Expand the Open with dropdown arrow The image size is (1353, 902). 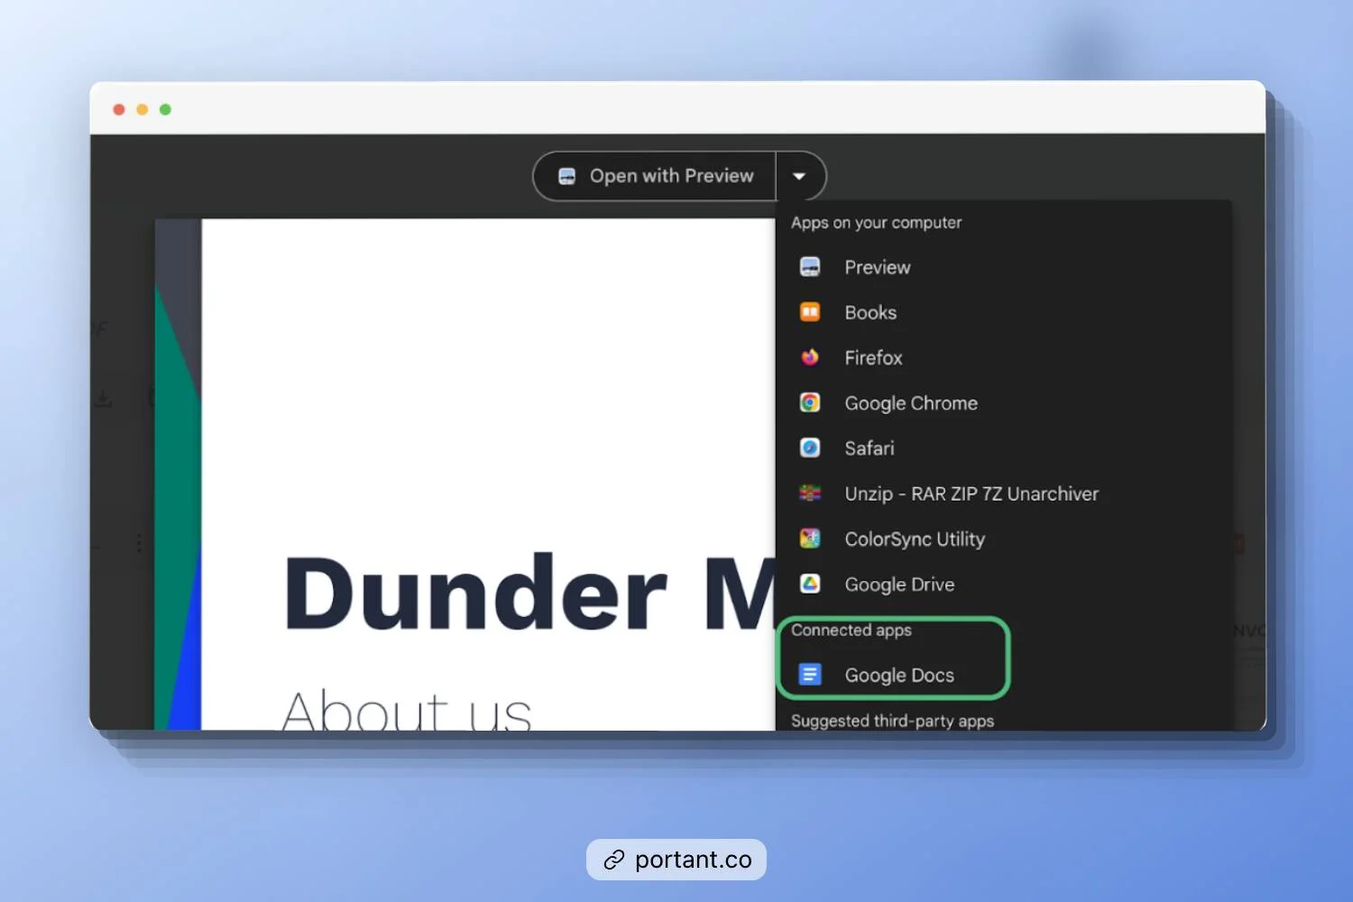point(799,176)
